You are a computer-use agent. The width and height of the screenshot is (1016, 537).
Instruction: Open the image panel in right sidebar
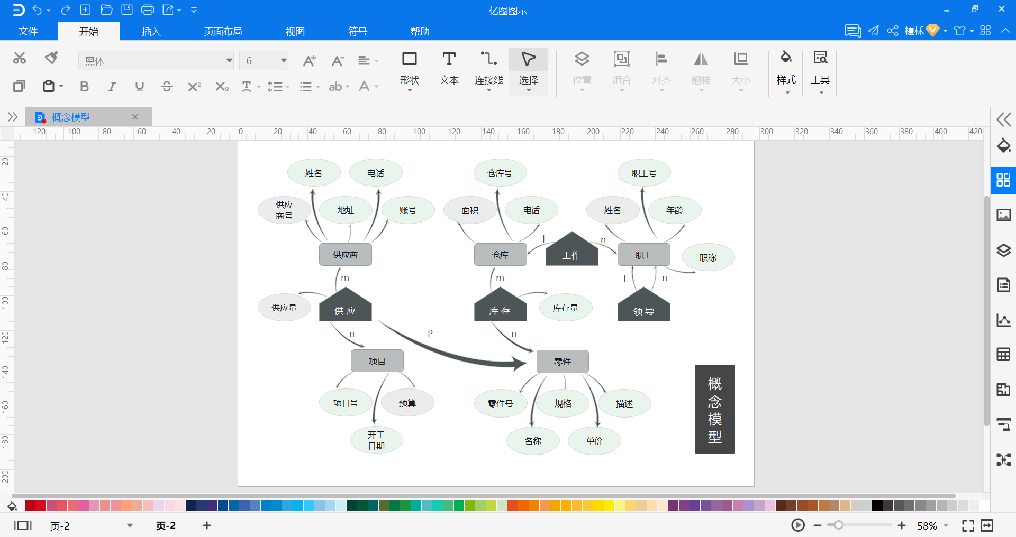(x=1004, y=215)
